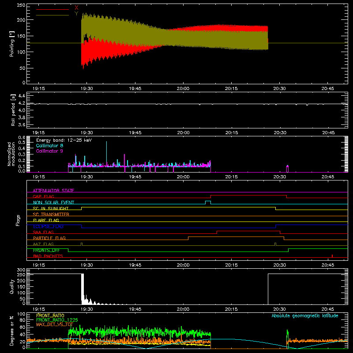Select the MAX_DET_VS_TOT legend entry
Image resolution: width=353 pixels, height=353 pixels.
click(55, 324)
